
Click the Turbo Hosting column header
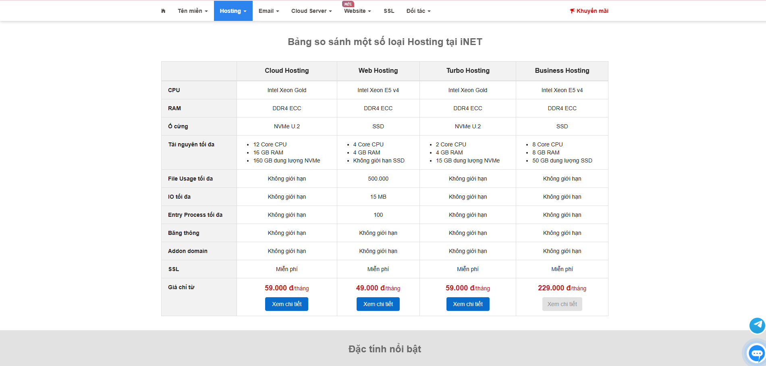[x=468, y=70]
